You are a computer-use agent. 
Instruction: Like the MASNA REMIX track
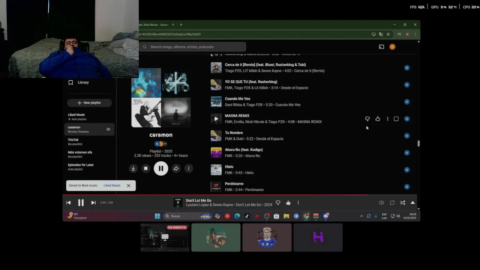click(x=378, y=119)
